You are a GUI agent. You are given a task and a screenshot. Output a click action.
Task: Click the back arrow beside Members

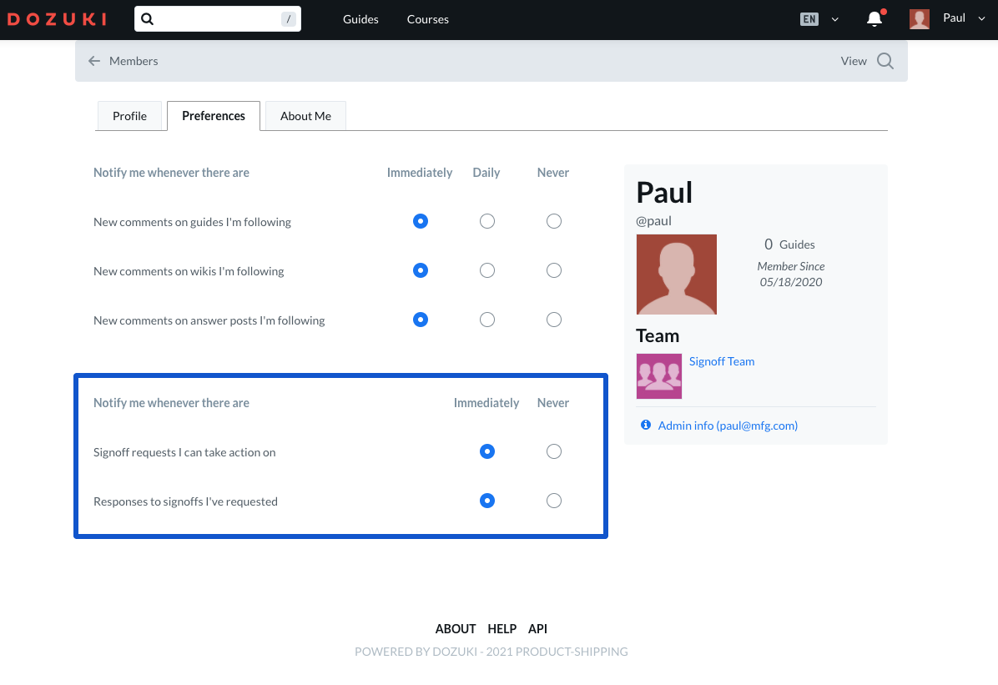[94, 61]
